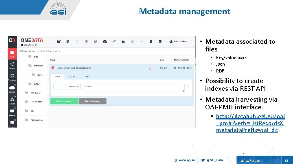293x164 pixels.
Task: Switch to the RDF metadata tab
Action: (87, 77)
